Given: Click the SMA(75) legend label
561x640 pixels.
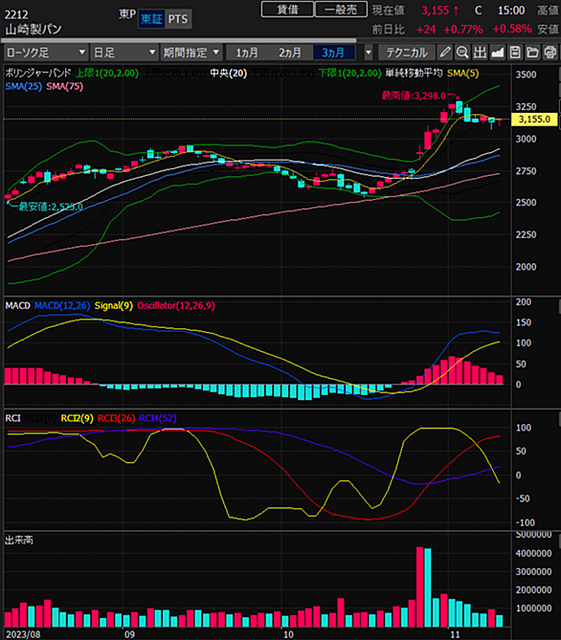Looking at the screenshot, I should 64,86.
